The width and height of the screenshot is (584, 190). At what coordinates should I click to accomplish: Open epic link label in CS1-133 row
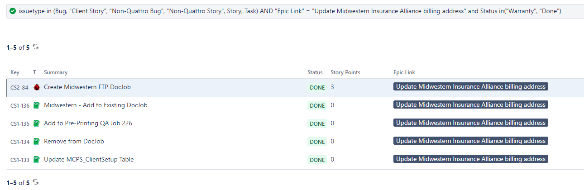pyautogui.click(x=471, y=159)
